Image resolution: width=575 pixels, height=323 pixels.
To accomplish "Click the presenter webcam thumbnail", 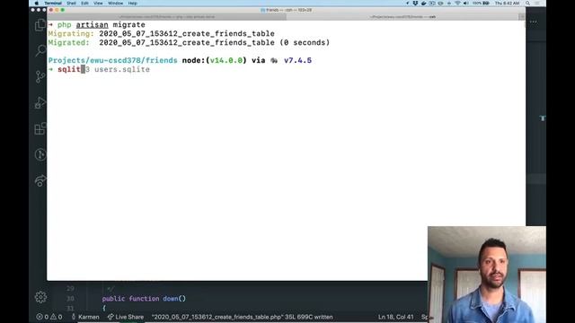I will pyautogui.click(x=487, y=275).
